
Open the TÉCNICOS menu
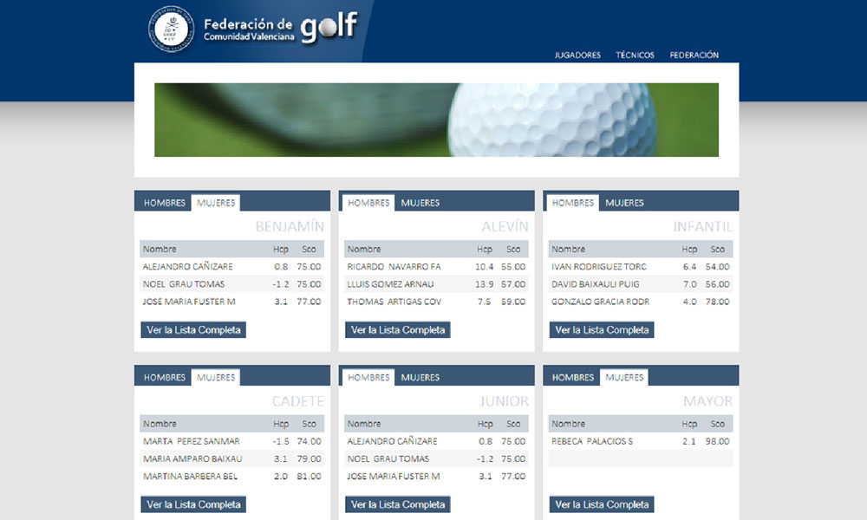[636, 55]
